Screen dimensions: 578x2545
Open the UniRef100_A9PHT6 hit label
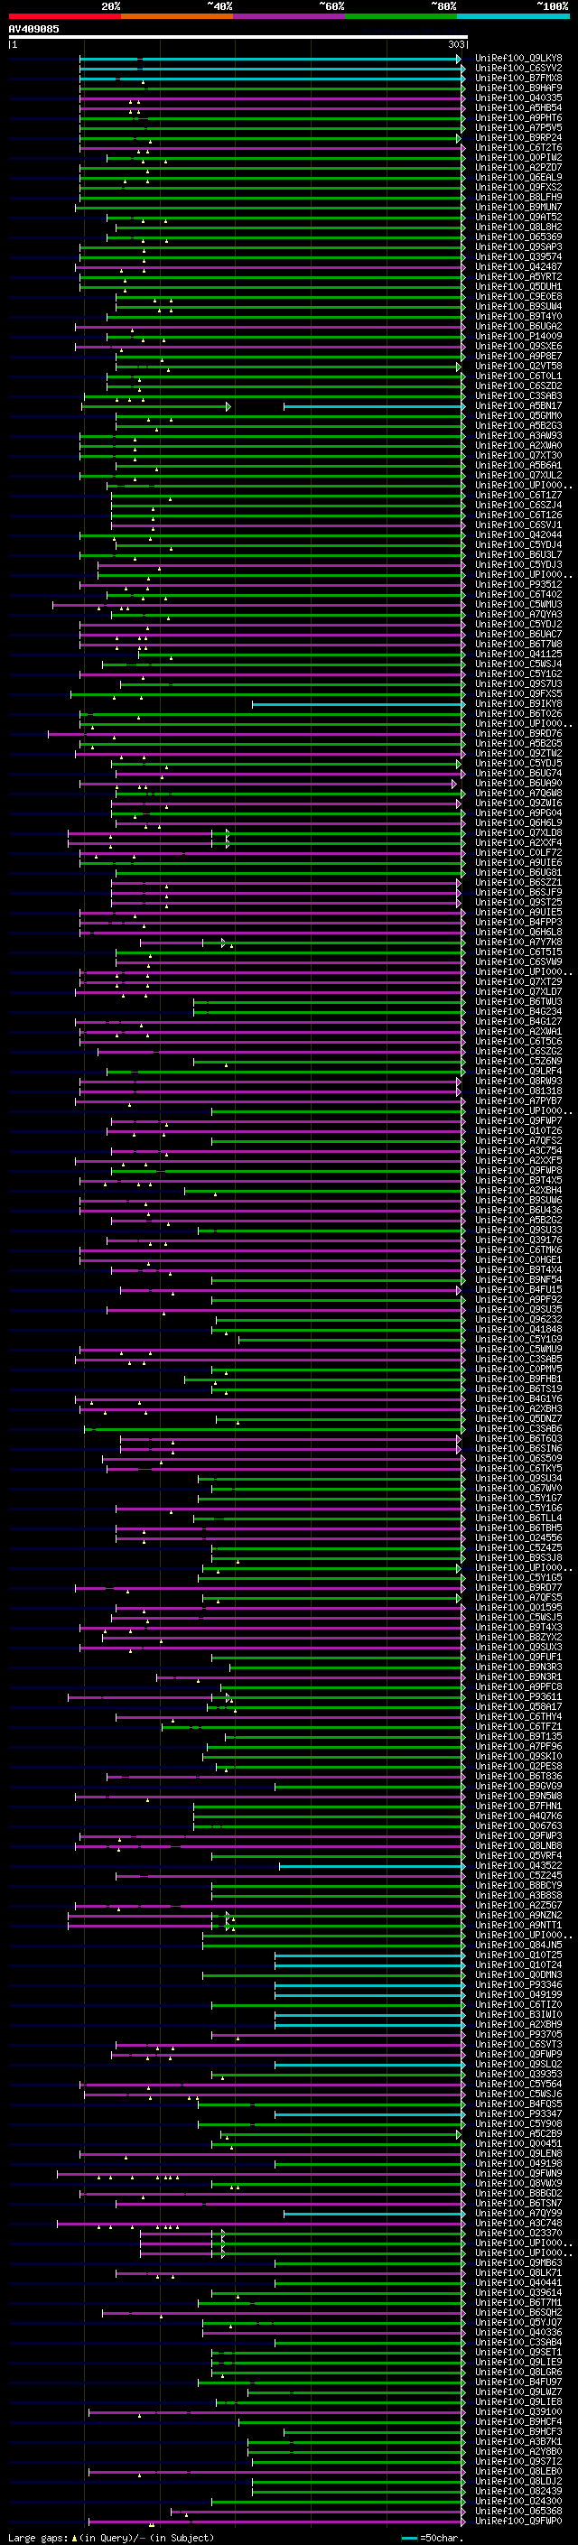coord(518,117)
